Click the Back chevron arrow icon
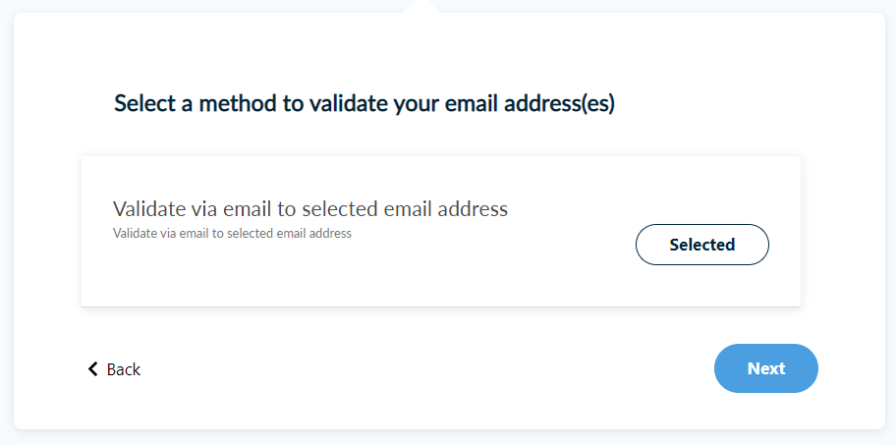 [x=93, y=369]
